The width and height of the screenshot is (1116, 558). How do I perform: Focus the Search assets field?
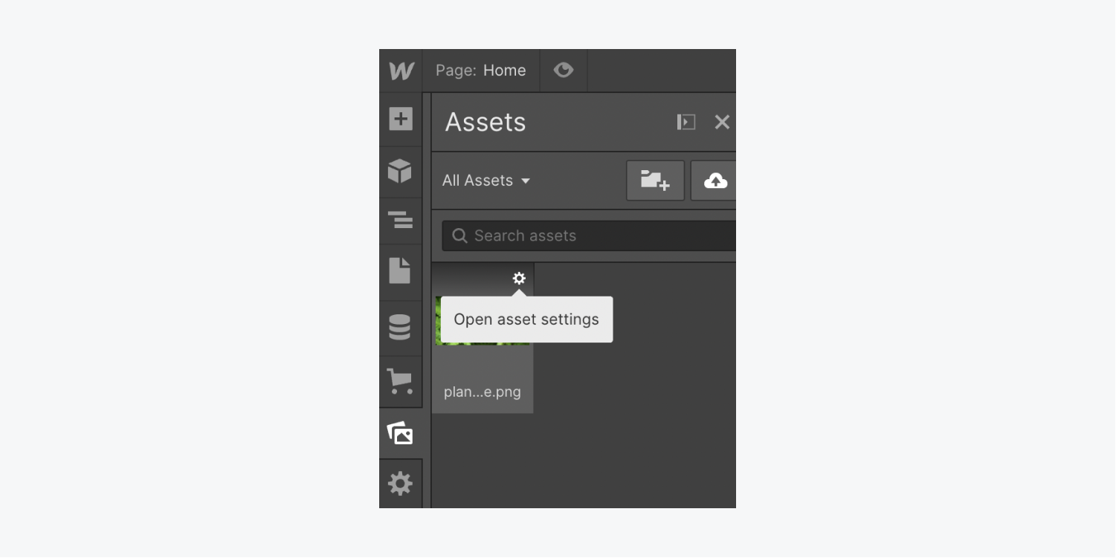coord(589,236)
